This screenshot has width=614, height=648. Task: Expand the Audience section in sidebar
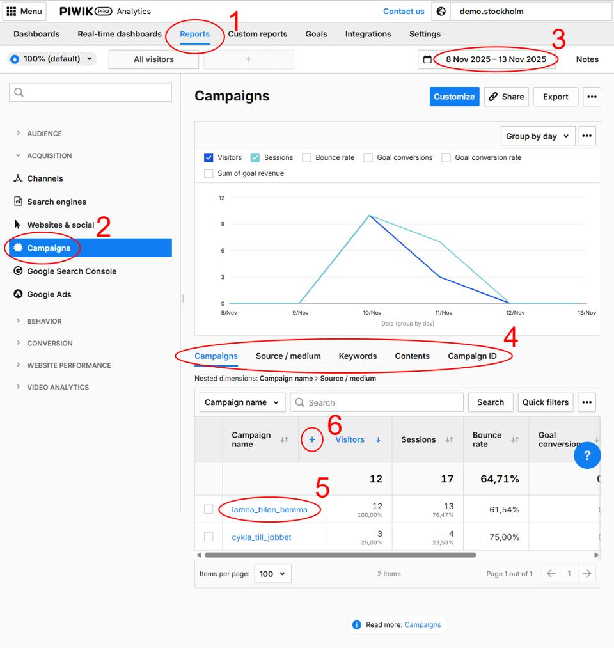(x=44, y=134)
